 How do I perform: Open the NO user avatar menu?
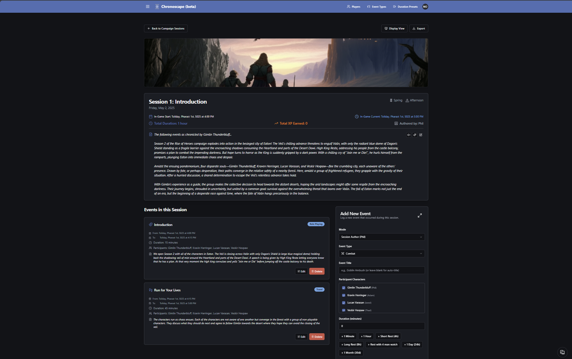click(425, 7)
